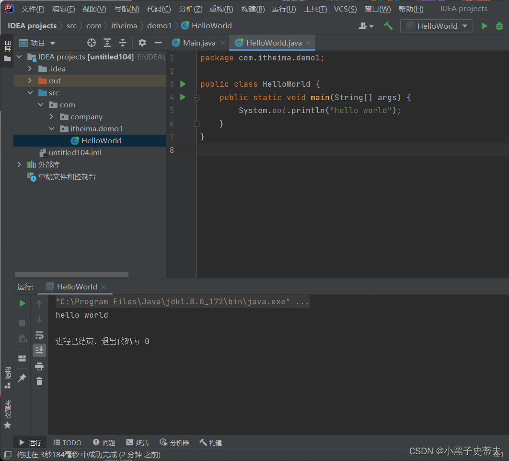Expand the external libraries node
This screenshot has width=509, height=461.
click(20, 164)
